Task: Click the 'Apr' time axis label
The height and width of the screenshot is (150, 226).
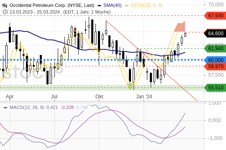Action: pyautogui.click(x=10, y=97)
